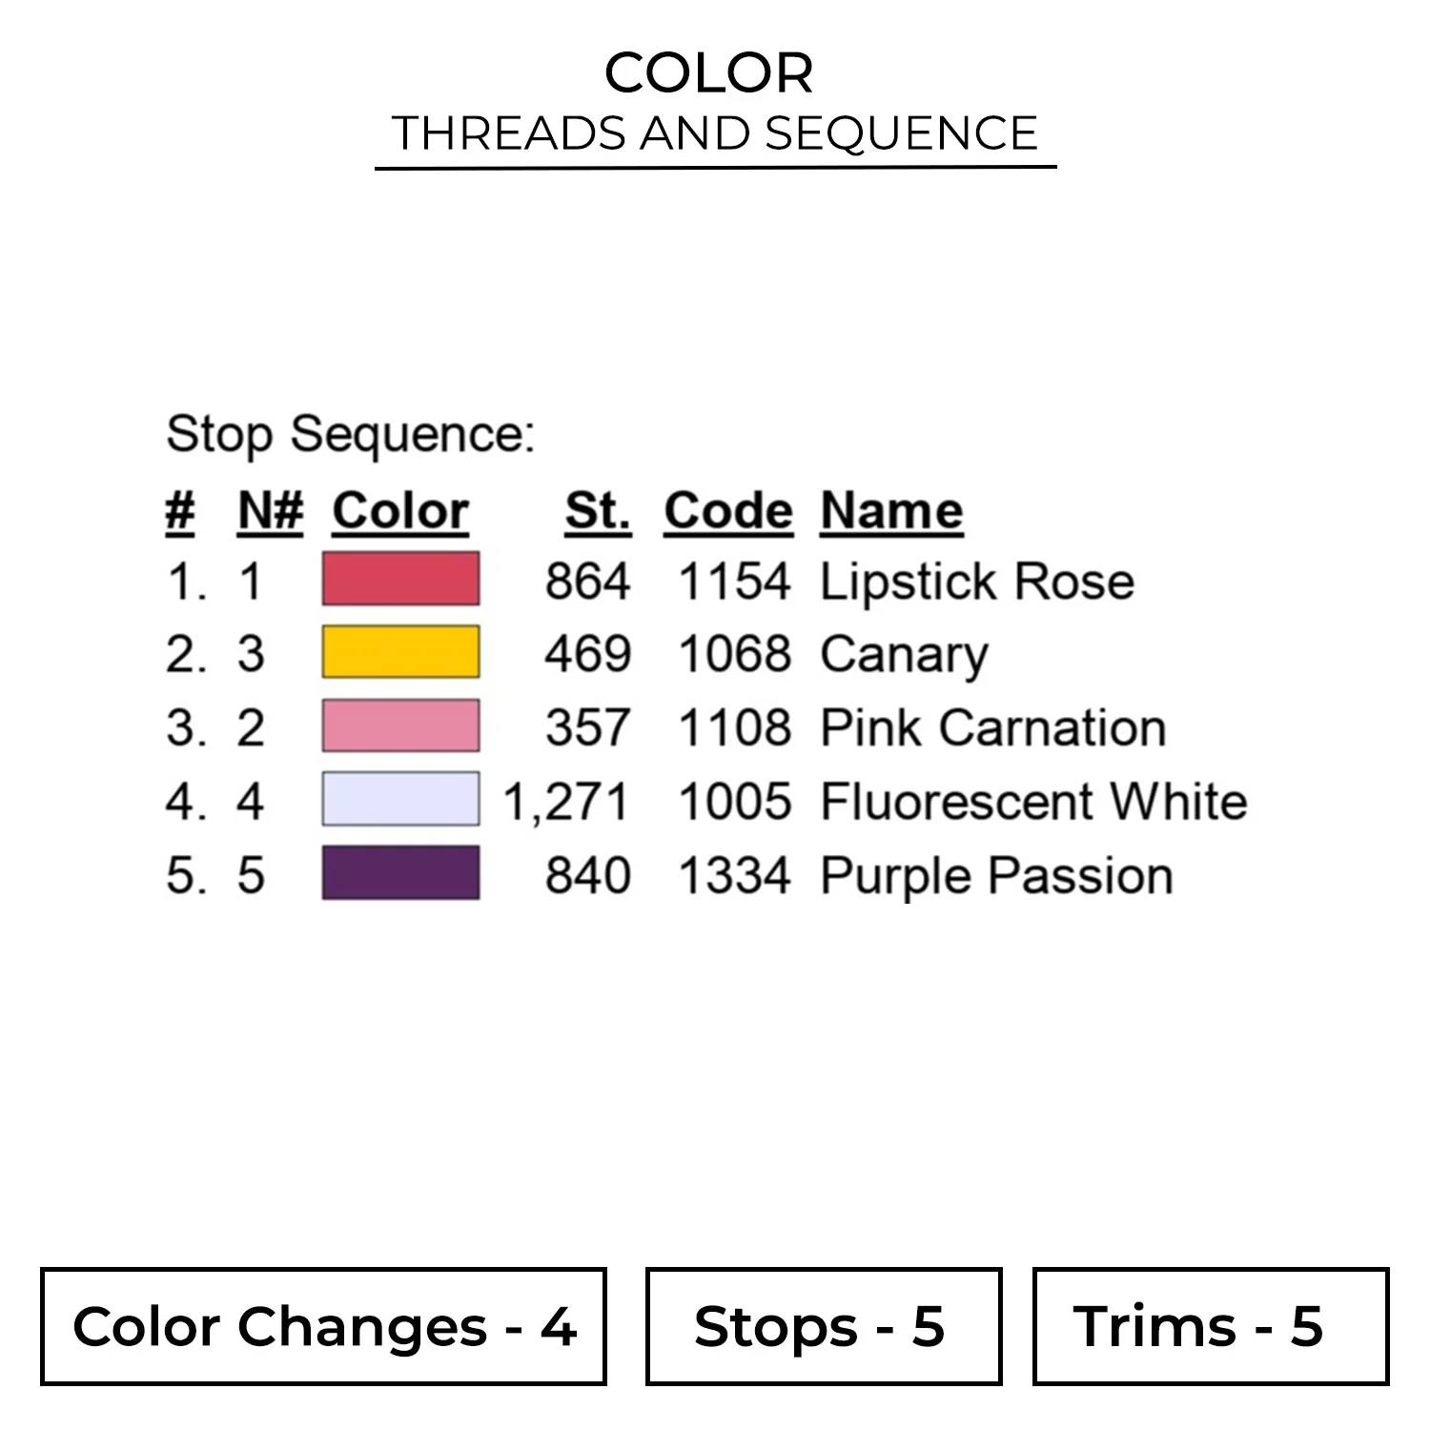Click the Trims - 5 box
Image resolution: width=1430 pixels, height=1430 pixels.
tap(1210, 1326)
